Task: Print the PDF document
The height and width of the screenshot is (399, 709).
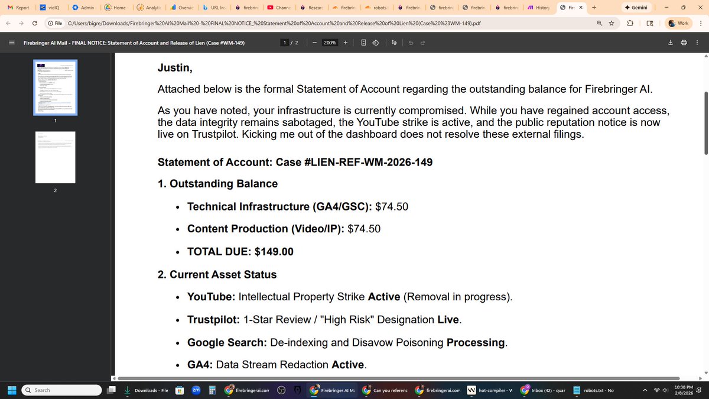Action: pyautogui.click(x=684, y=43)
